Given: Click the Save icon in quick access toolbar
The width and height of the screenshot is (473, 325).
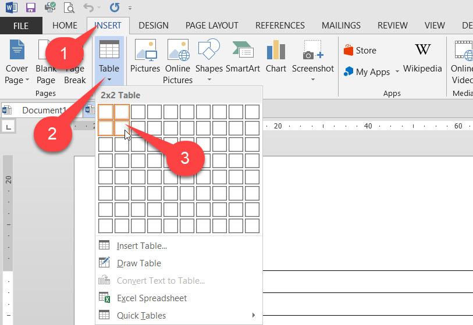Looking at the screenshot, I should click(x=31, y=8).
